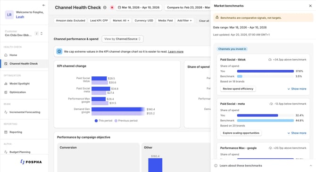Click the gauge icon beside +34.3pp above benchmark
Image resolution: width=316 pixels, height=172 pixels.
point(270,60)
